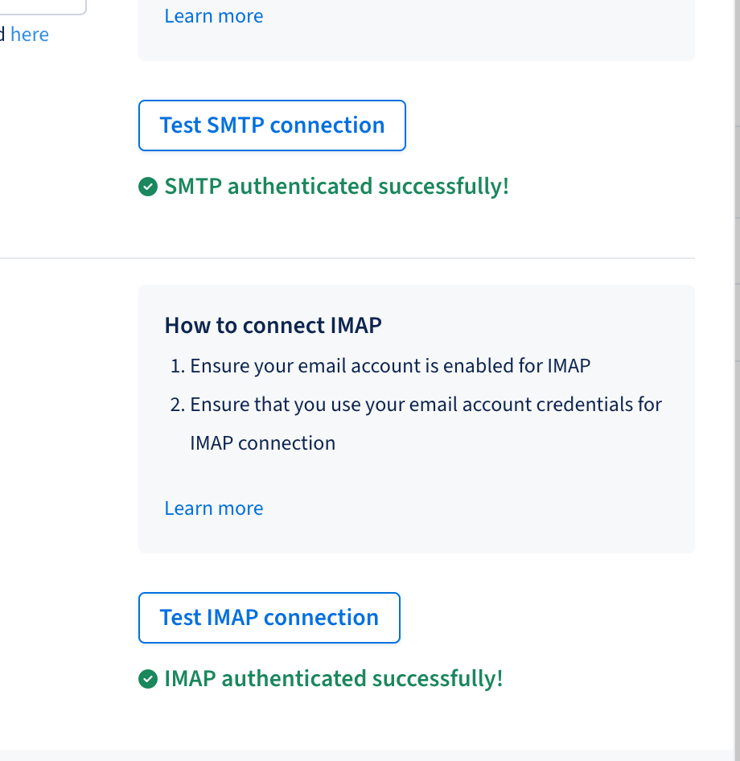This screenshot has height=761, width=740.
Task: Click the gray info panel above SMTP button
Action: click(483, 32)
